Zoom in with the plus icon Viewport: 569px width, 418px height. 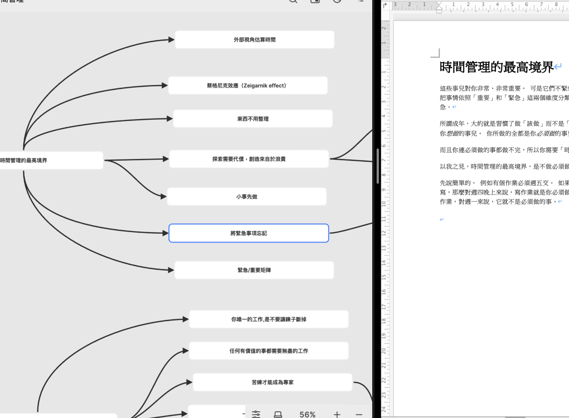pos(337,414)
